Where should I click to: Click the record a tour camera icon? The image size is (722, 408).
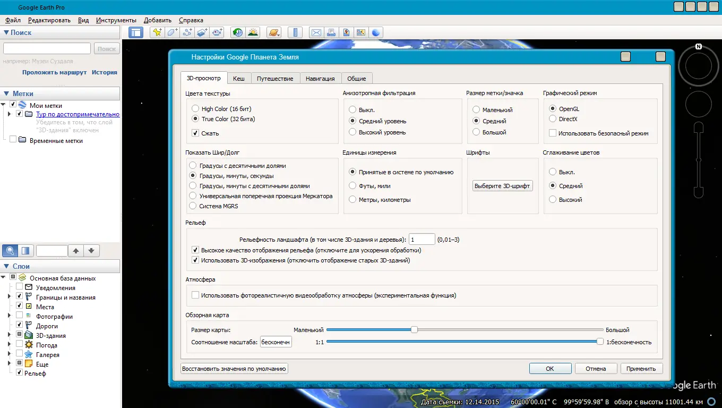[x=217, y=32]
